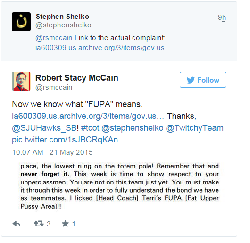The width and height of the screenshot is (250, 243).
Task: Click the Robert Stacy McCain display name
Action: point(77,78)
